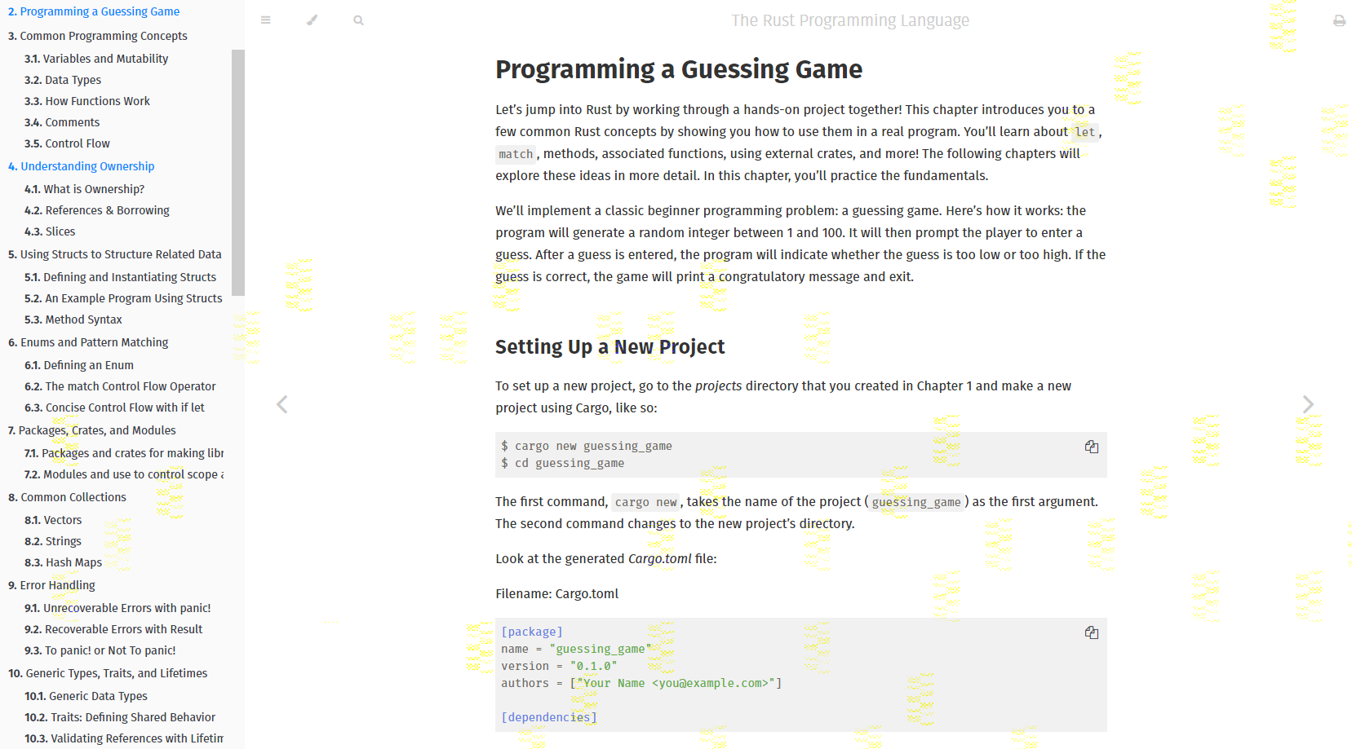Screen dimensions: 1352x749
Task: Copy the cargo new code block
Action: coord(1091,447)
